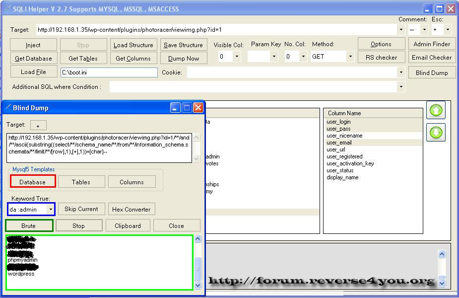Click the Cookie input field
Image resolution: width=459 pixels, height=298 pixels.
pyautogui.click(x=292, y=73)
